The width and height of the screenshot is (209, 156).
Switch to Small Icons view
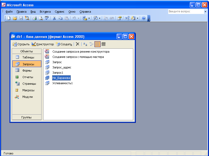91,44
